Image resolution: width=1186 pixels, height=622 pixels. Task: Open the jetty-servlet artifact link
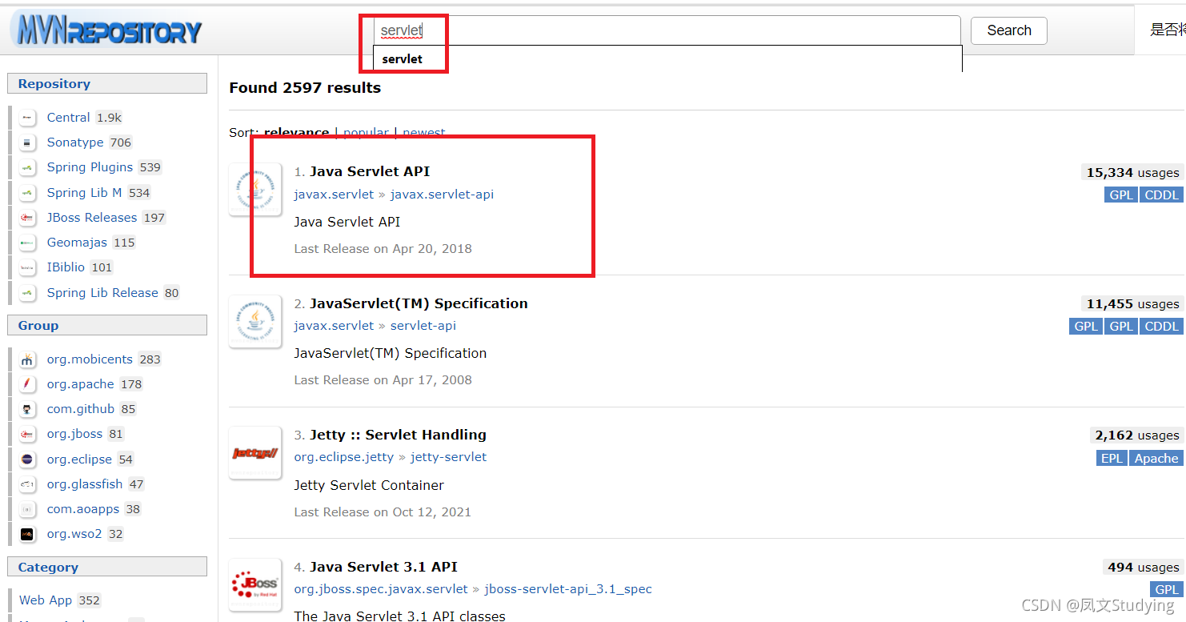[x=448, y=457]
